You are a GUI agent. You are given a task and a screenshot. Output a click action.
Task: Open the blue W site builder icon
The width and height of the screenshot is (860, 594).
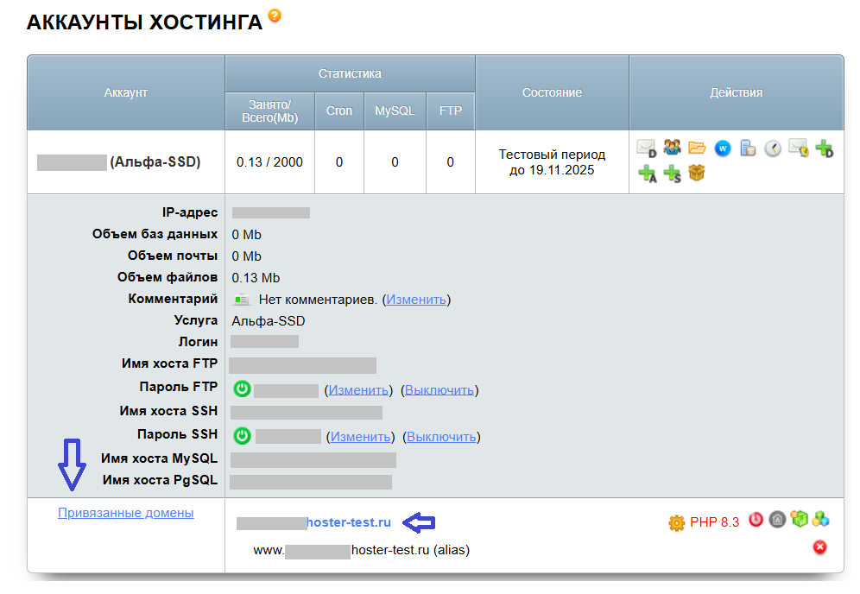point(723,148)
